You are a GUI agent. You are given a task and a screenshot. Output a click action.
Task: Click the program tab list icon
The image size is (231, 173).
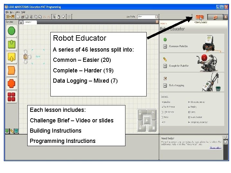tap(21, 22)
